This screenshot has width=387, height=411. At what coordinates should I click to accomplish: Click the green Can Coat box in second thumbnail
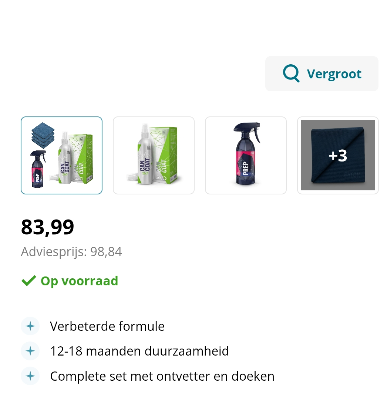coord(165,154)
